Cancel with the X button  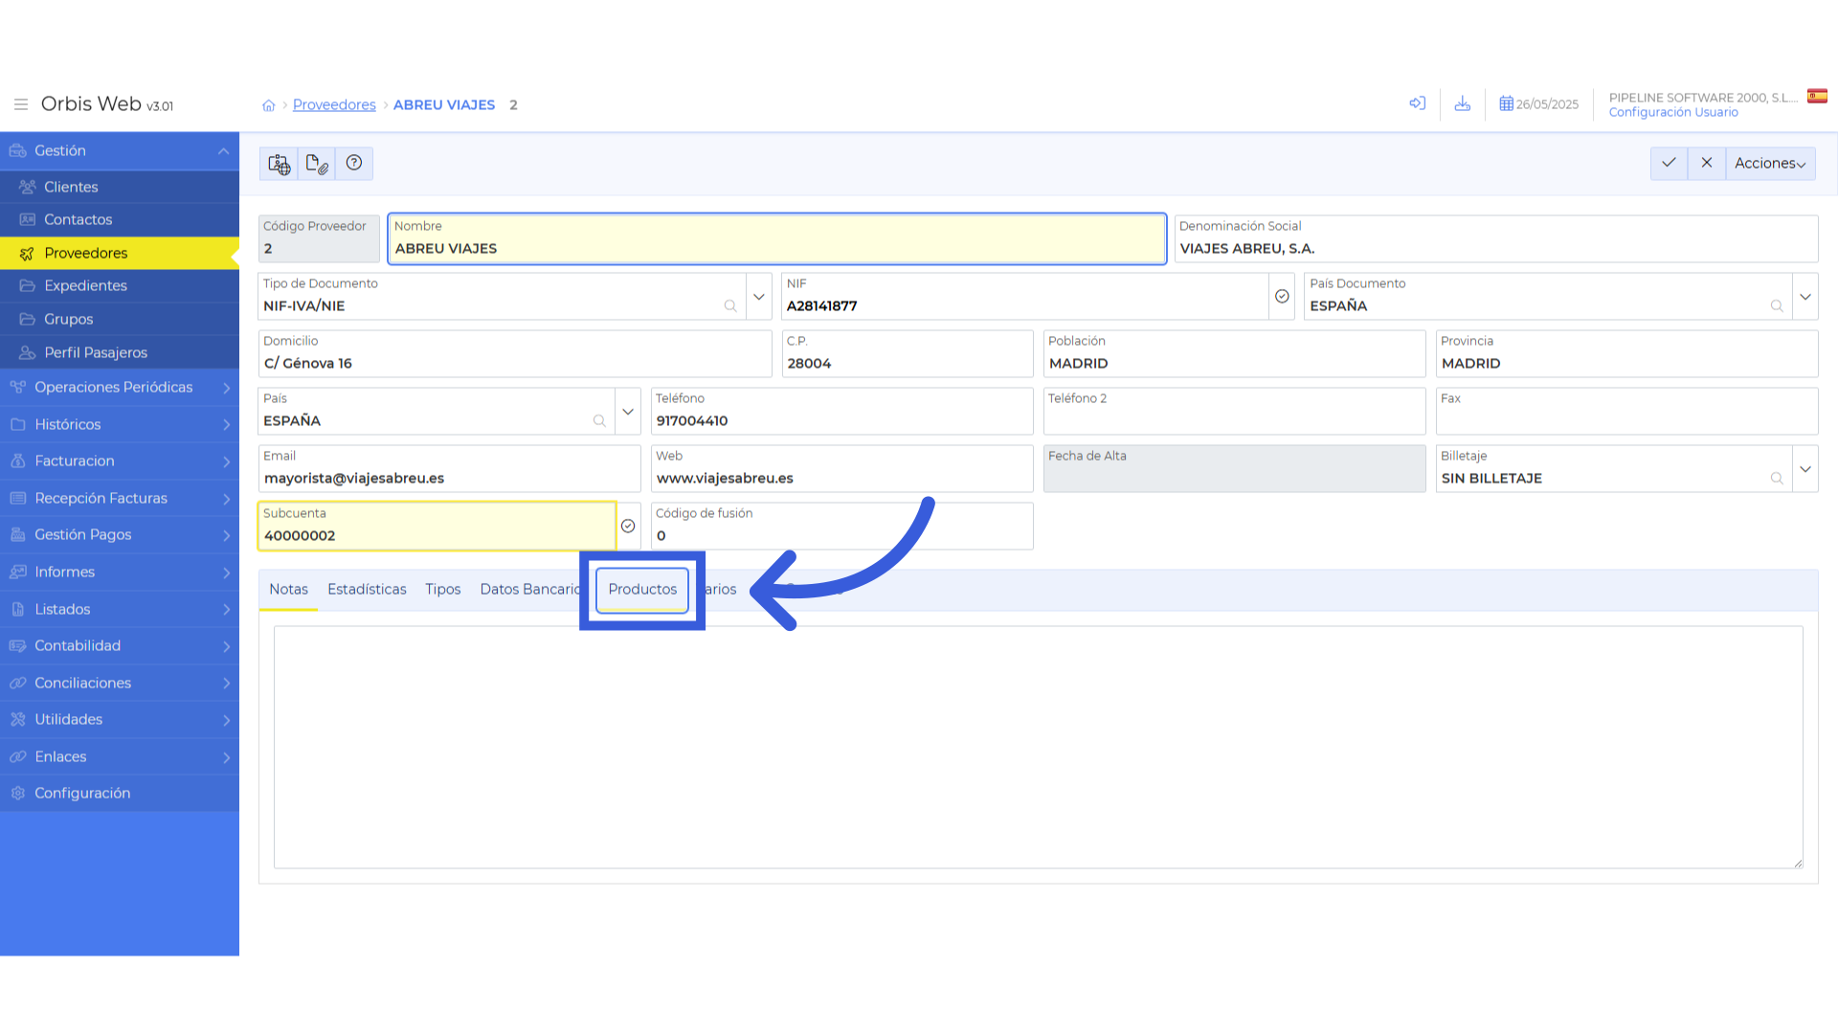[x=1707, y=163]
